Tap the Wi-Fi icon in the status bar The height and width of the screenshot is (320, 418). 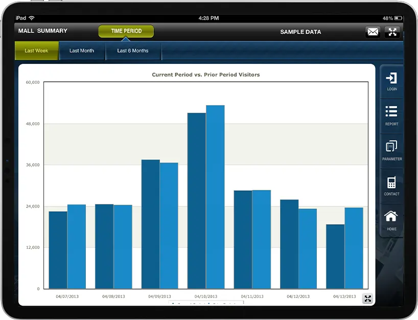click(32, 18)
